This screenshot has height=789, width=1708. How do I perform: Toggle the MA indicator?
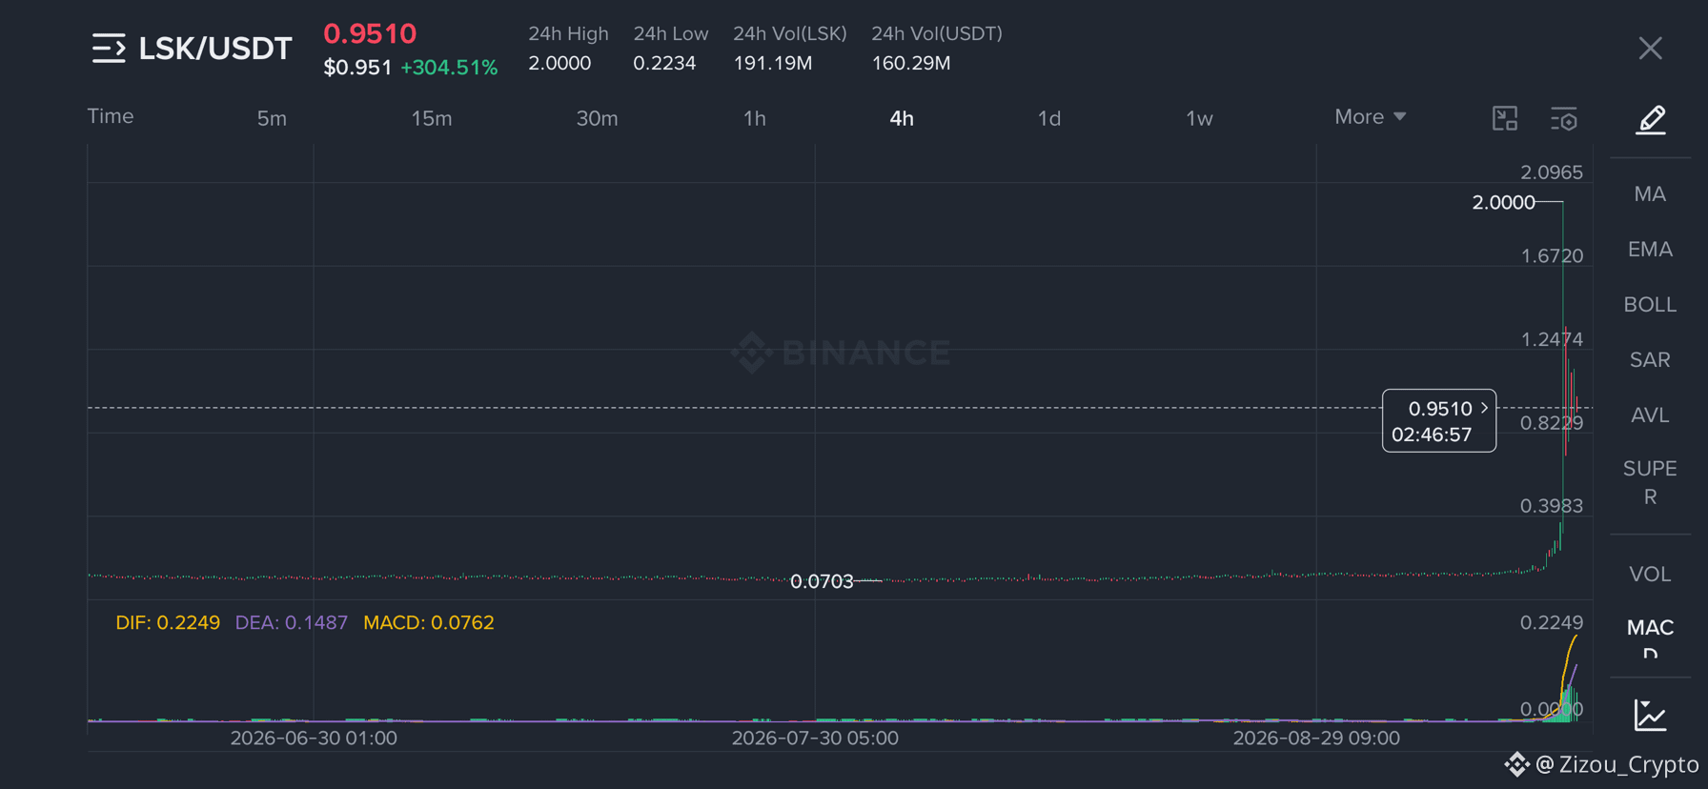pos(1650,193)
